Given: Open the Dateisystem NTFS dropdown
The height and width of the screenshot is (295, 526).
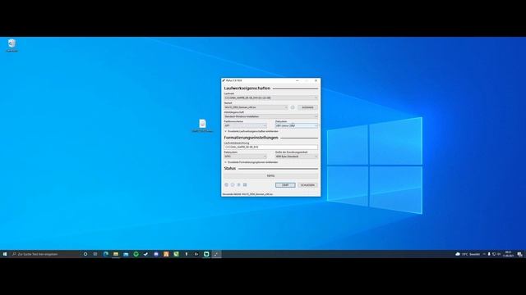Looking at the screenshot, I should (x=245, y=157).
